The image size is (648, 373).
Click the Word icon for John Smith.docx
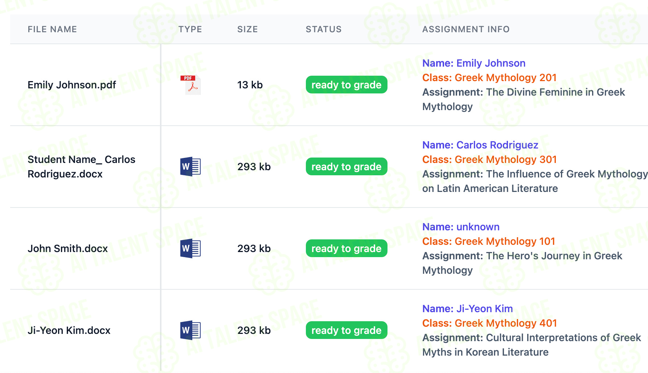190,248
